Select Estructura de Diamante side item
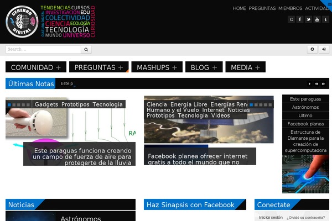The image size is (332, 221). coord(305,141)
